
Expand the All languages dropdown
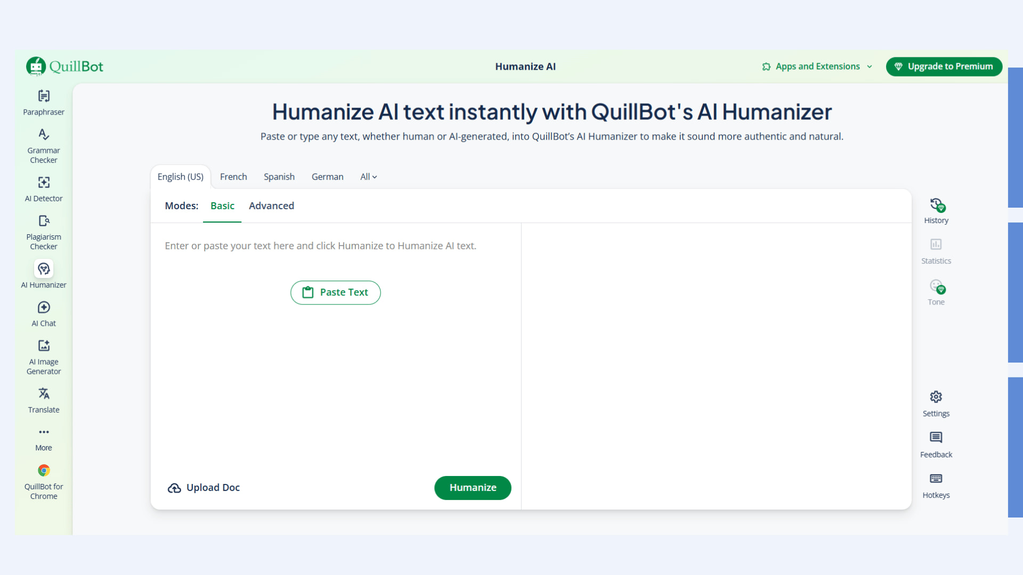368,176
